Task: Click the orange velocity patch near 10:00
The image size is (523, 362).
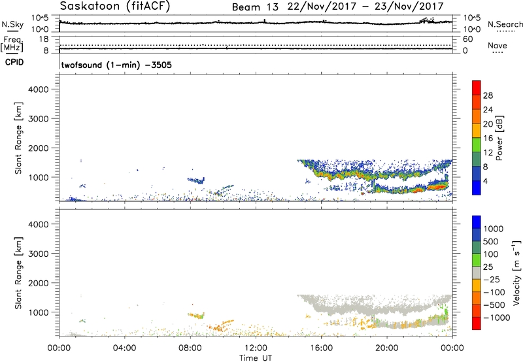Action: click(x=218, y=326)
